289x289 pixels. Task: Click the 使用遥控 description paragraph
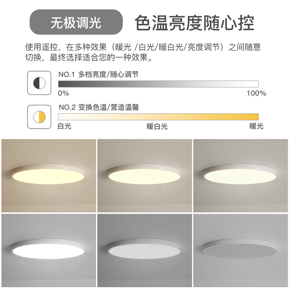(143, 52)
